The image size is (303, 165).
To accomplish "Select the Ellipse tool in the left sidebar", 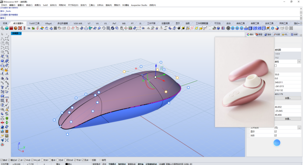I will click(7, 43).
